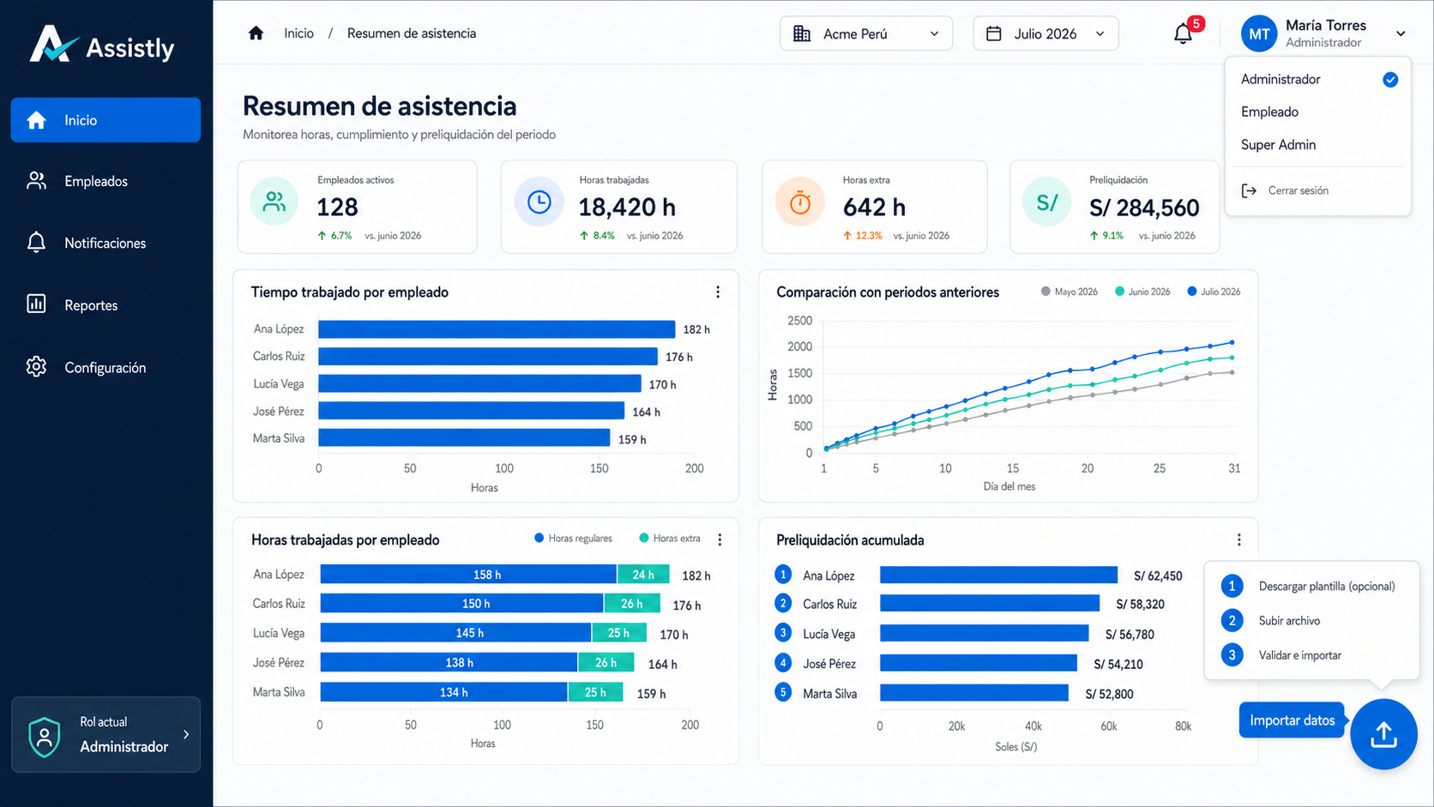The height and width of the screenshot is (807, 1434).
Task: Click the Empleados sidebar people icon
Action: point(36,181)
